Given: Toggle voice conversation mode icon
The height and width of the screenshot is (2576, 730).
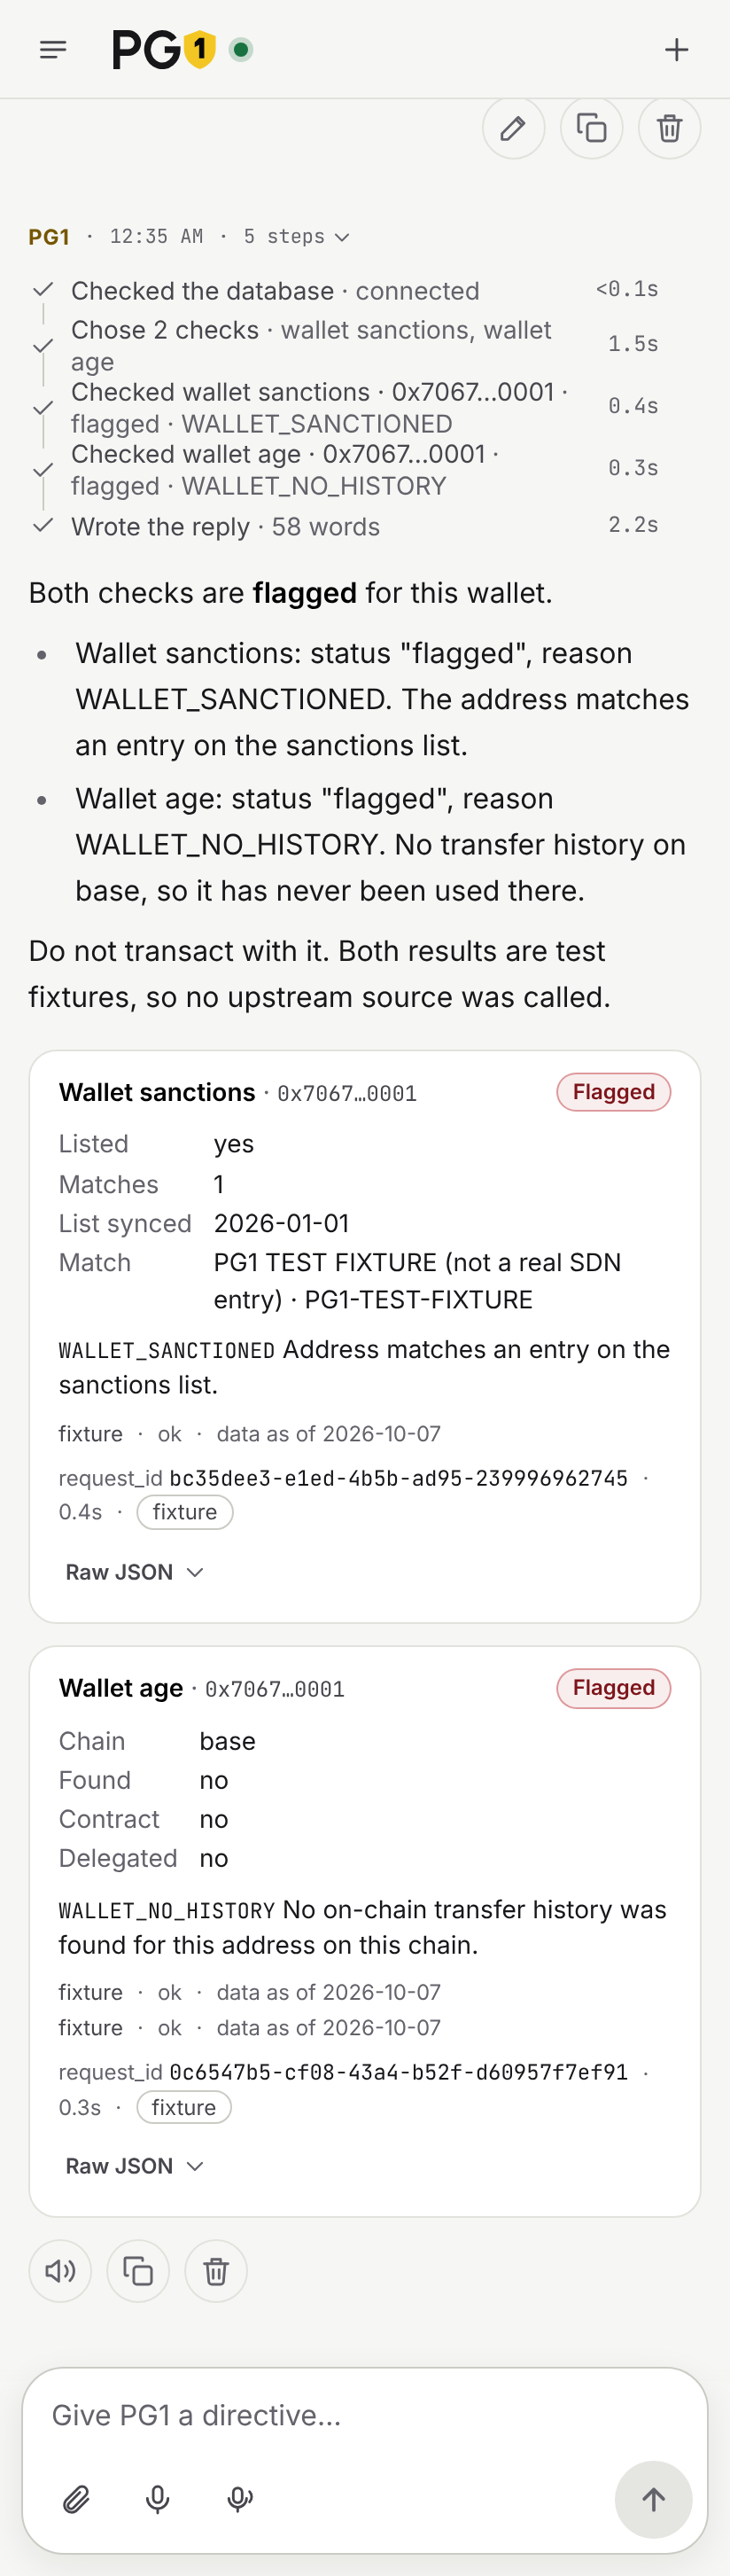Looking at the screenshot, I should 240,2499.
